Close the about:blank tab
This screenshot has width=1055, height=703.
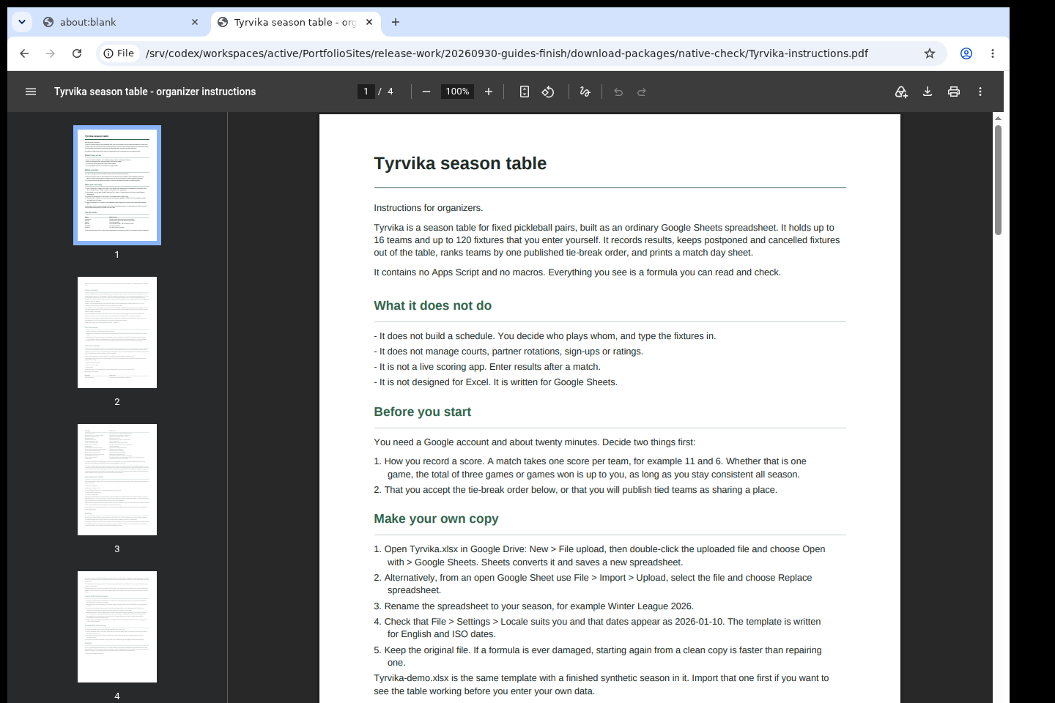tap(195, 22)
